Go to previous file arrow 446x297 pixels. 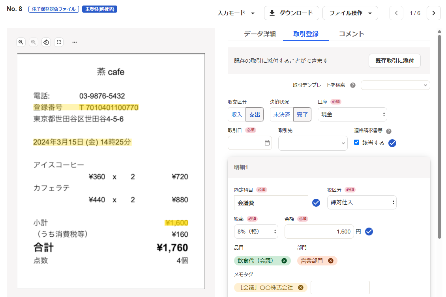[396, 13]
